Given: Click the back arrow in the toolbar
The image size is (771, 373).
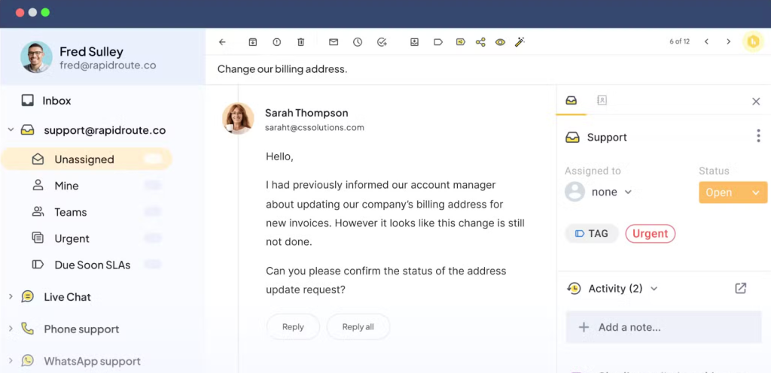Looking at the screenshot, I should [222, 42].
